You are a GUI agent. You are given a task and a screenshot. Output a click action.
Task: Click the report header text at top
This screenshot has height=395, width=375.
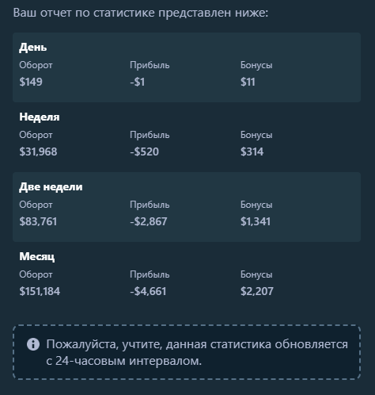[x=141, y=13]
